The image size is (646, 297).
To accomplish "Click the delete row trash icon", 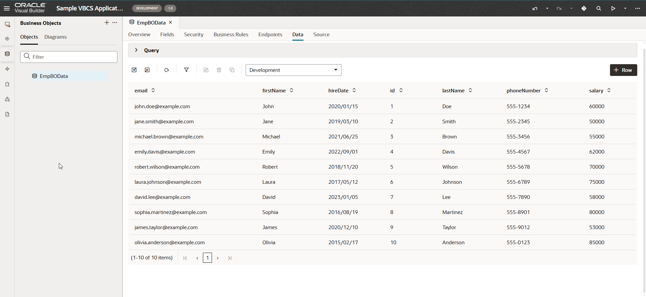I will (x=219, y=70).
